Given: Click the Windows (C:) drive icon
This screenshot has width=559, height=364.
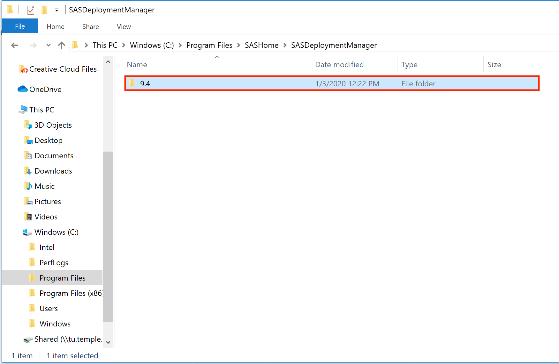Looking at the screenshot, I should tap(27, 232).
